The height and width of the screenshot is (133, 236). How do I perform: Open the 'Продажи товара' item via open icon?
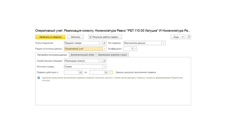click(105, 43)
